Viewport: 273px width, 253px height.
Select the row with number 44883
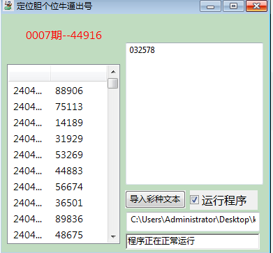(x=57, y=171)
